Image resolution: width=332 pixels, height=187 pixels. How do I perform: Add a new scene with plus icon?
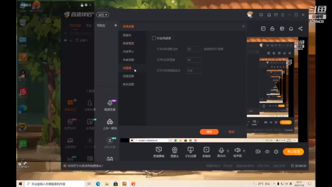(x=116, y=25)
